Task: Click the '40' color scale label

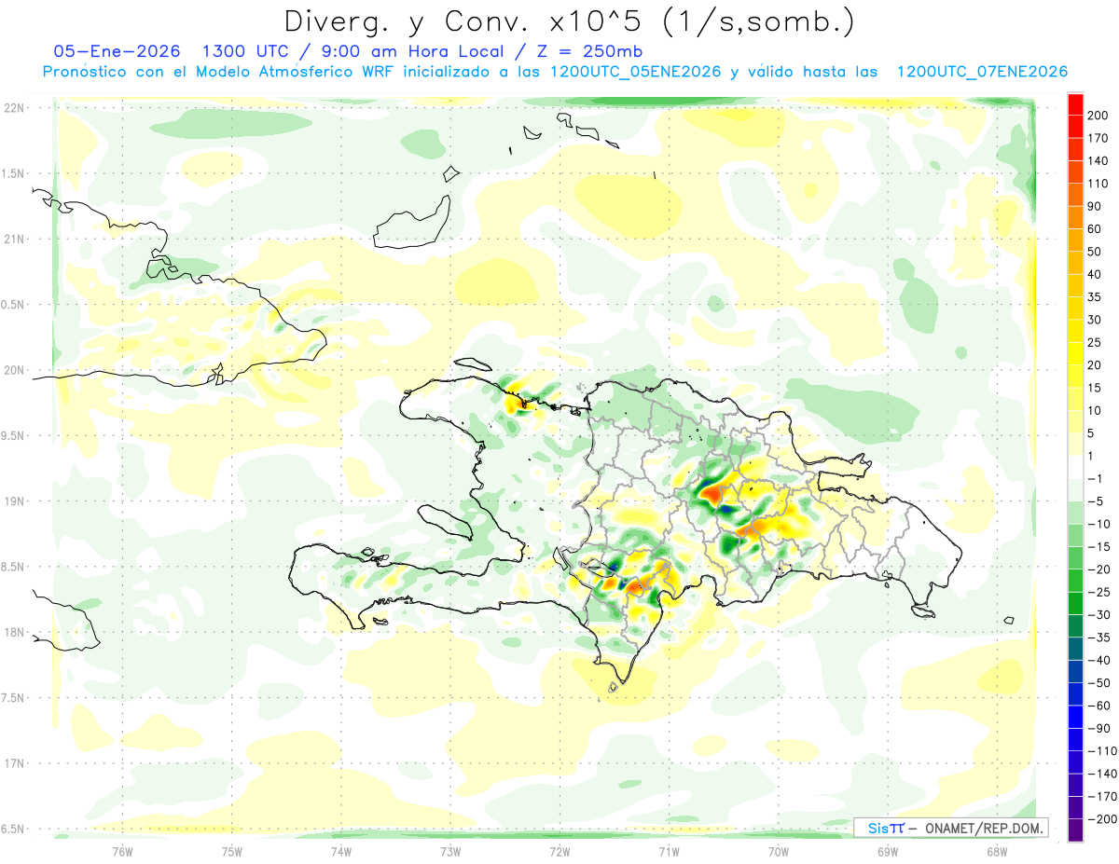Action: click(x=1096, y=275)
